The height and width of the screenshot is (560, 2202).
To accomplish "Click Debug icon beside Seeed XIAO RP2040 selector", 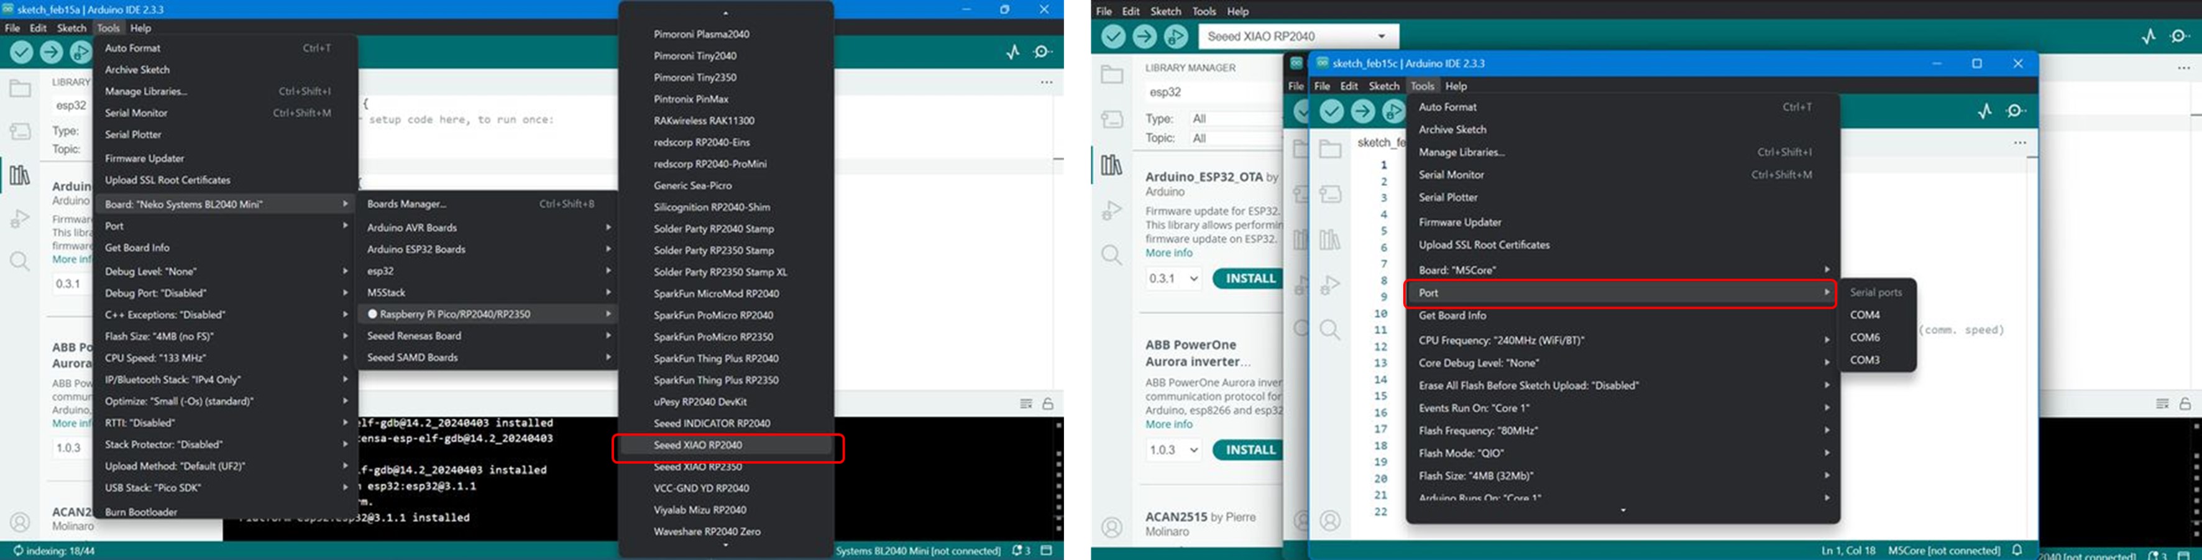I will pyautogui.click(x=1177, y=37).
